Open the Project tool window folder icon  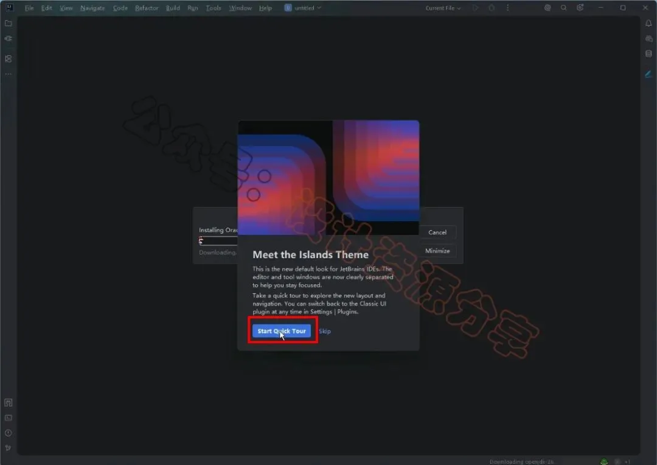pos(9,23)
